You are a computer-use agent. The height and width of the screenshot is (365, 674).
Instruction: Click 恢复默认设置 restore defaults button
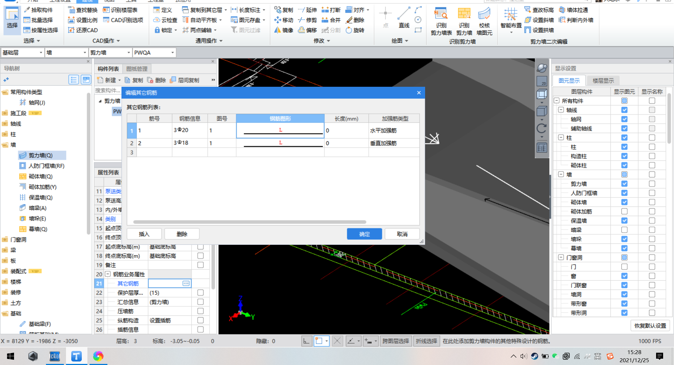pyautogui.click(x=650, y=326)
